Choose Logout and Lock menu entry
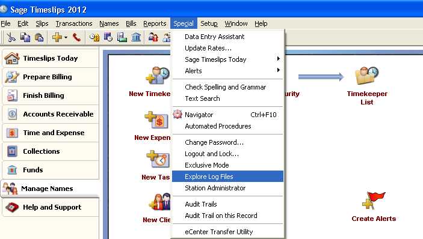This screenshot has width=423, height=239. click(227, 154)
